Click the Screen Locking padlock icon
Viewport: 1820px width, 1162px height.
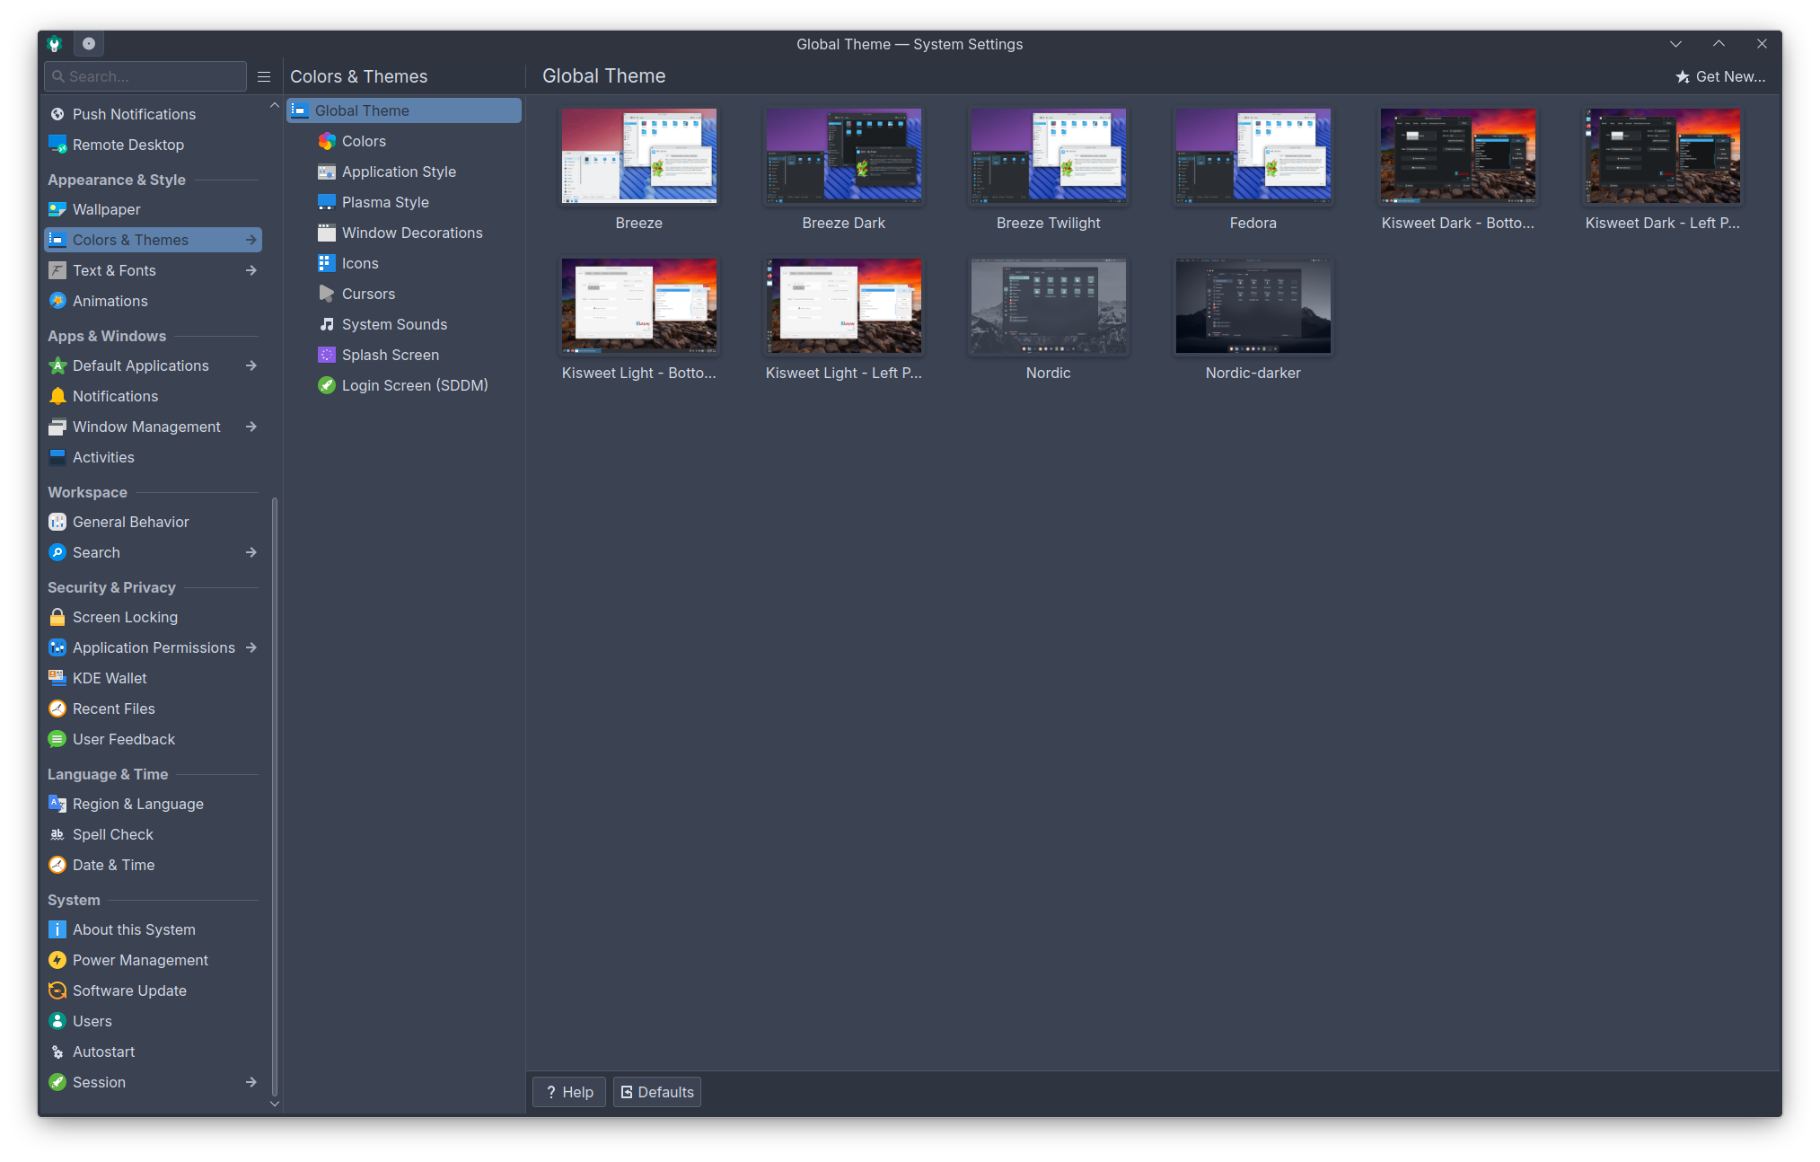(57, 617)
